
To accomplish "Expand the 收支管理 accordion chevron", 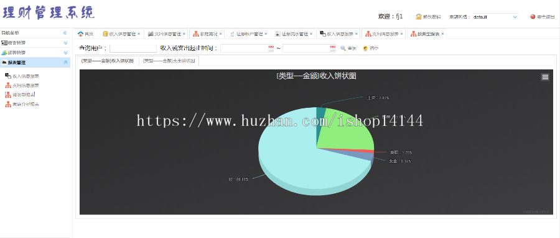I will click(65, 43).
